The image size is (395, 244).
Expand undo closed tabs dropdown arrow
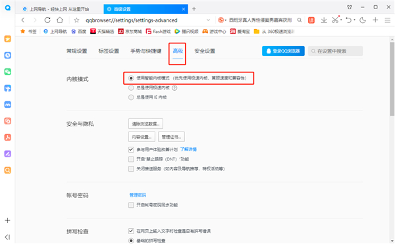354,20
